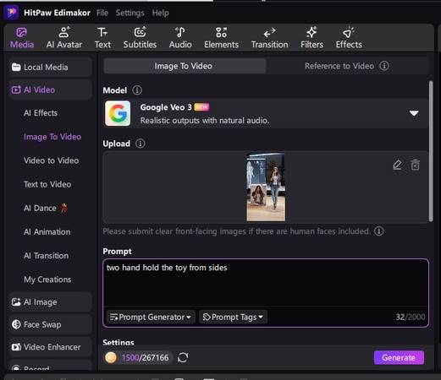This screenshot has height=380, width=441.
Task: Click the info icon next to Model
Action: [x=137, y=90]
